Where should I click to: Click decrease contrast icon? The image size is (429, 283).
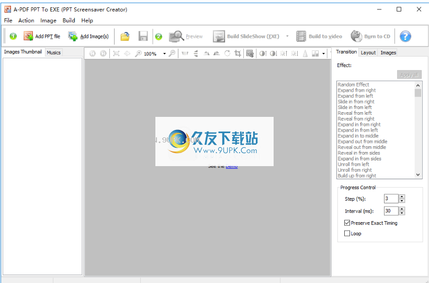273,53
